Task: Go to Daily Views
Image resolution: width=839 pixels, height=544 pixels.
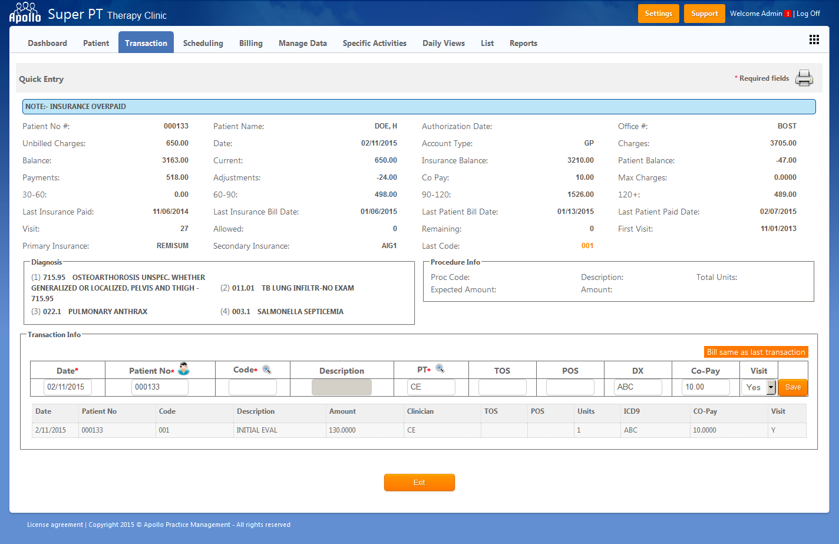Action: 443,43
